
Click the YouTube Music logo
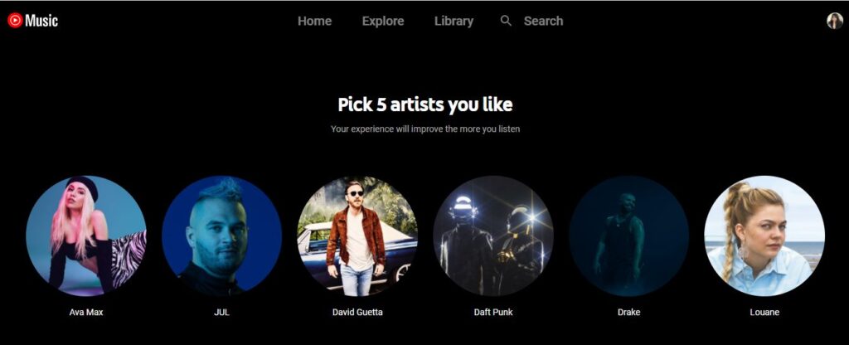point(32,21)
